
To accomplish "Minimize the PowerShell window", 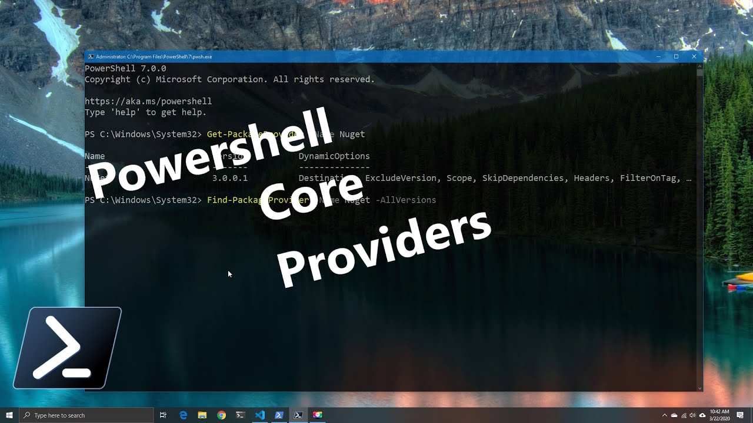I will click(658, 57).
